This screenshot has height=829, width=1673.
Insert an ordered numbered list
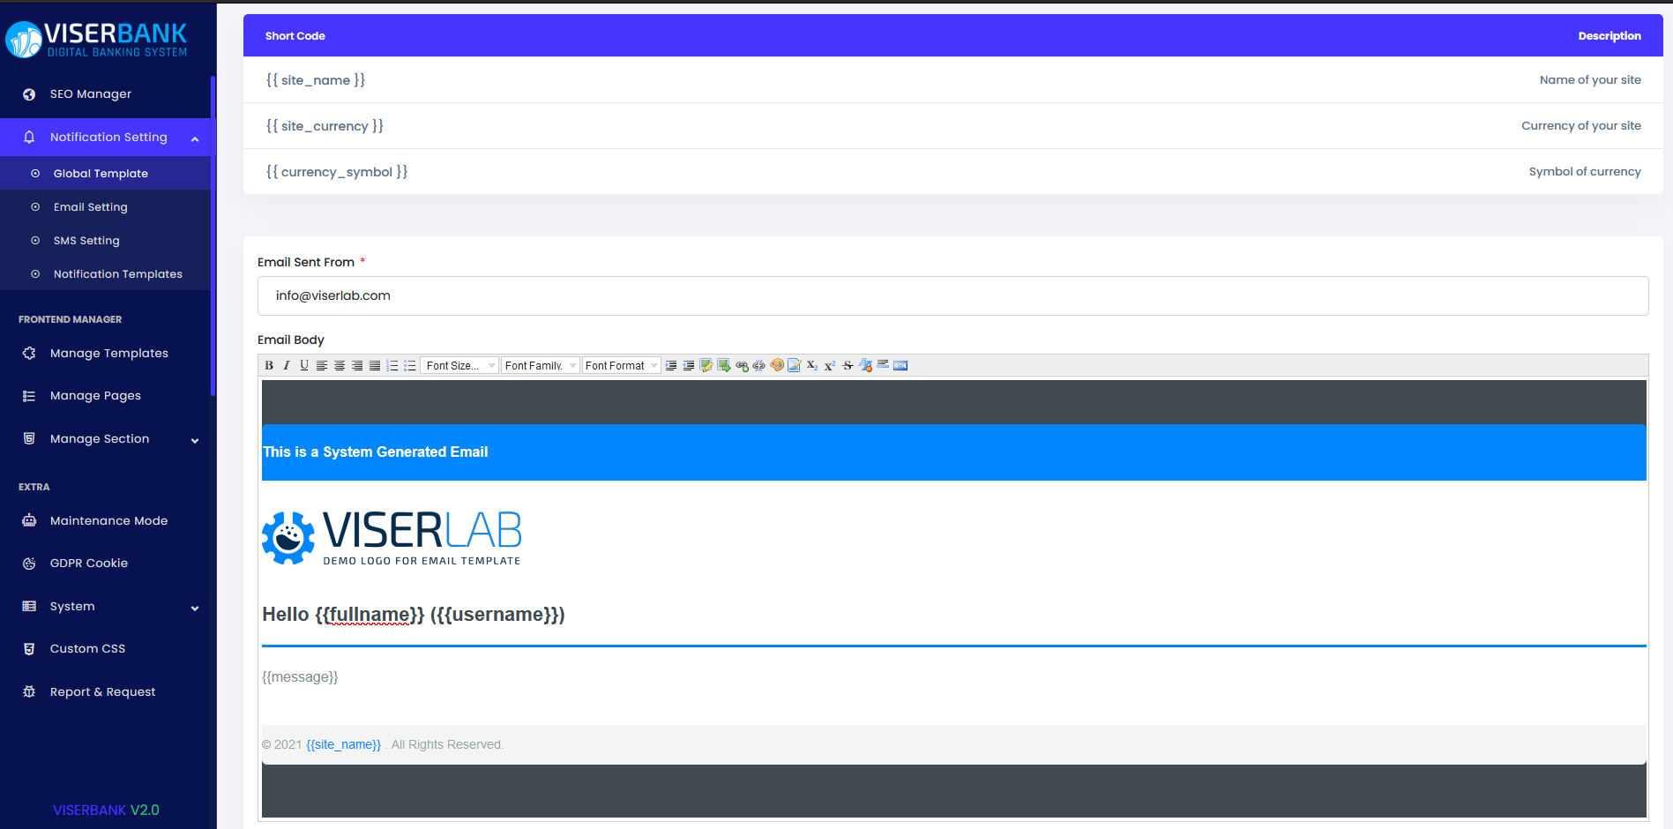[x=392, y=365]
